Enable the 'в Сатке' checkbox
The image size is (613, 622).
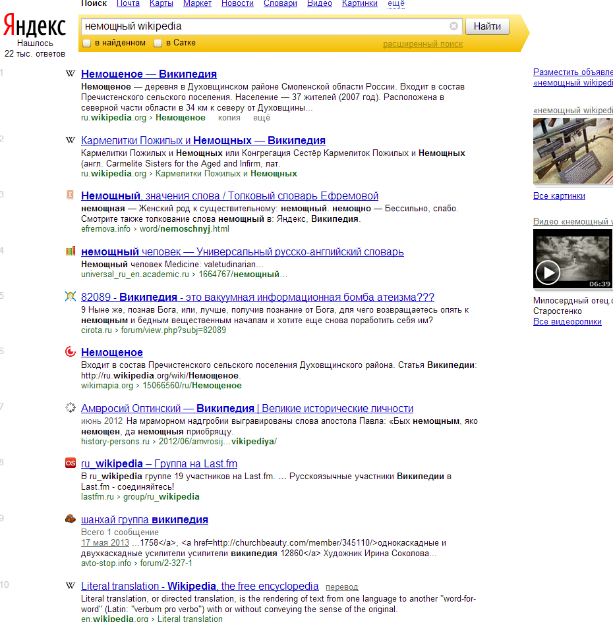(158, 43)
